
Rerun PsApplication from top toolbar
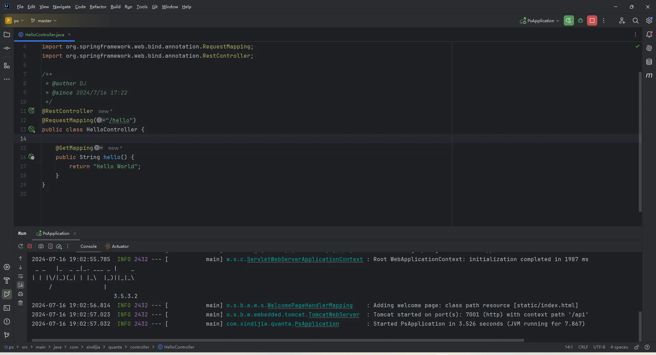[569, 20]
